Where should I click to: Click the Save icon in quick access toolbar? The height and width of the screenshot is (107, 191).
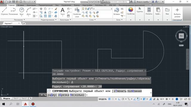pos(13,2)
